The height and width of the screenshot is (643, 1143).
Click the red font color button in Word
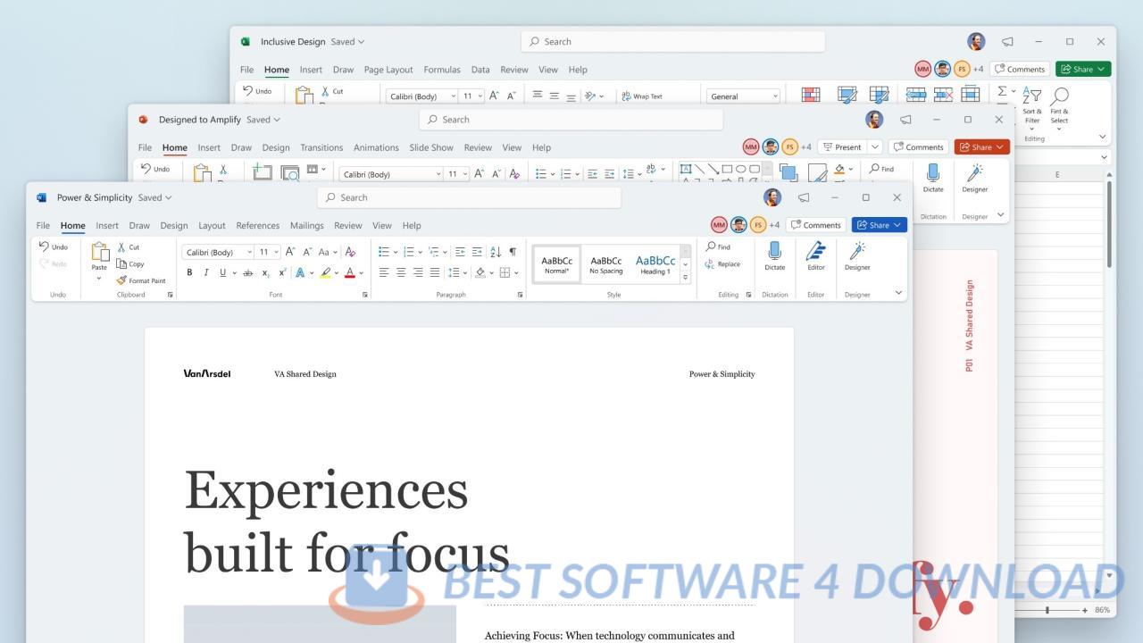(350, 272)
